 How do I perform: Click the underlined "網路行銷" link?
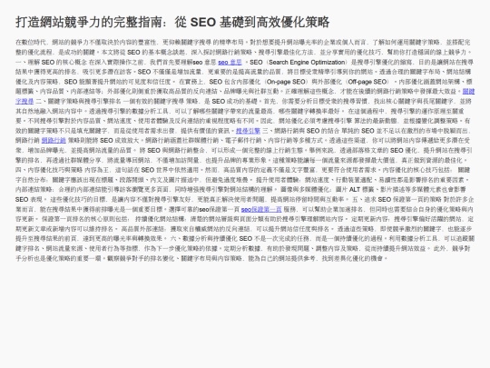54,141
